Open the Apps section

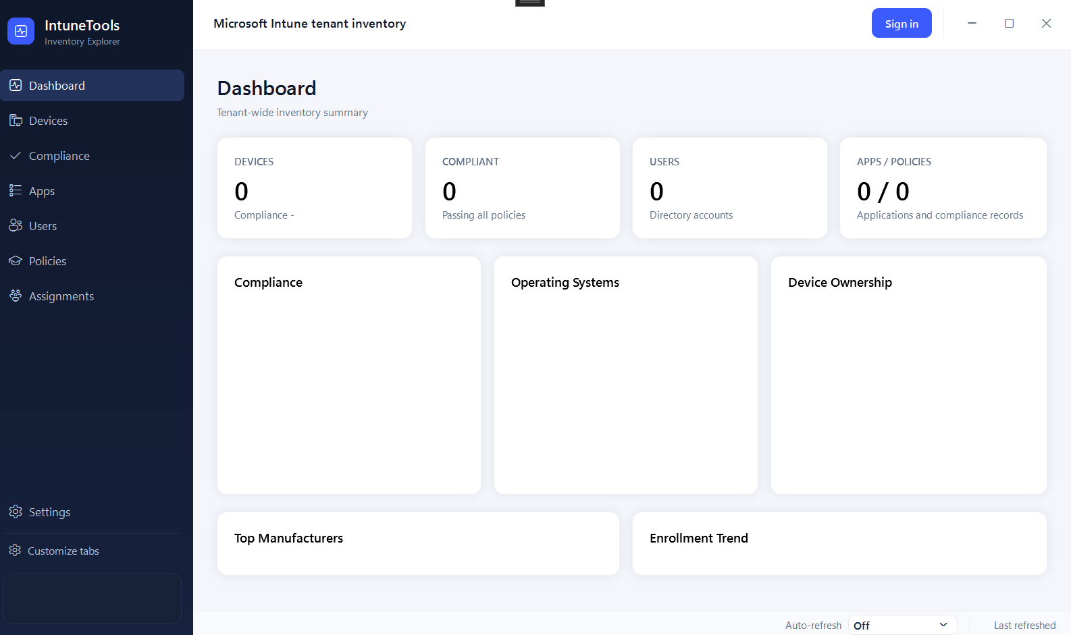92,191
